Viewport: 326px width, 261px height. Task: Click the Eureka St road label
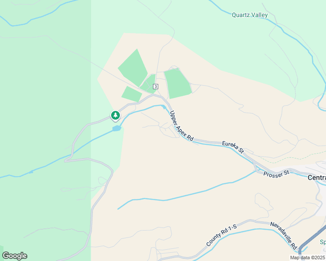click(233, 147)
